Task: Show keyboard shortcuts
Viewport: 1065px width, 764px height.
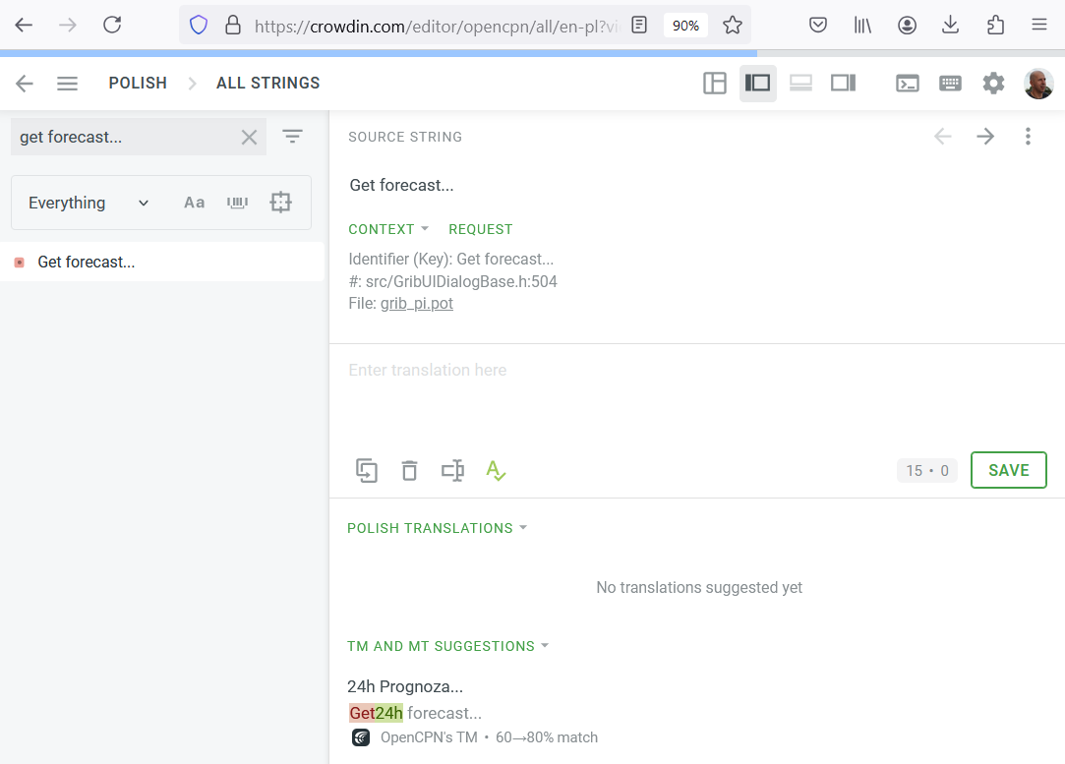Action: point(950,84)
